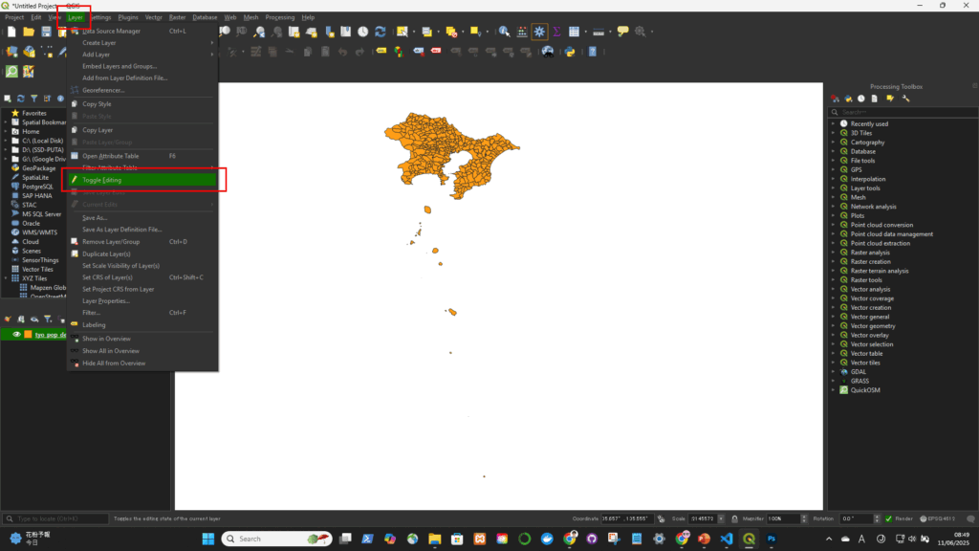Click Layer Properties... menu entry
Viewport: 979px width, 551px height.
[105, 300]
